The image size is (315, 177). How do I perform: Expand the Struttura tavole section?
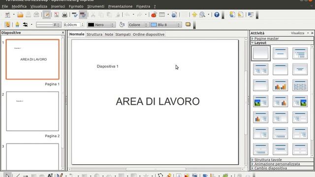(x=282, y=160)
